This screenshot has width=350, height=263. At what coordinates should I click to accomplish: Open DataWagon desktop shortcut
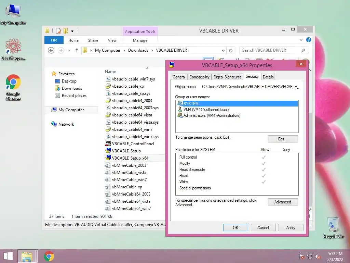[x=13, y=49]
